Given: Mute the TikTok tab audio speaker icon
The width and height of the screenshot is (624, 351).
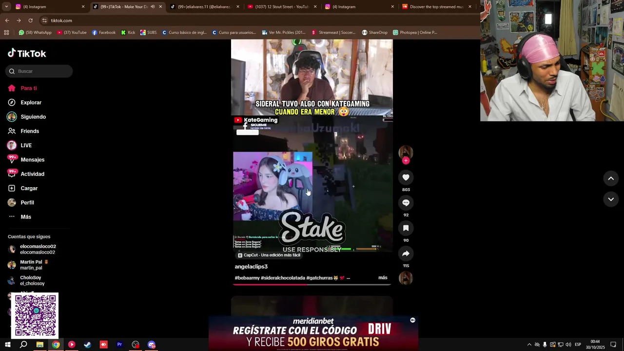Looking at the screenshot, I should pyautogui.click(x=153, y=7).
